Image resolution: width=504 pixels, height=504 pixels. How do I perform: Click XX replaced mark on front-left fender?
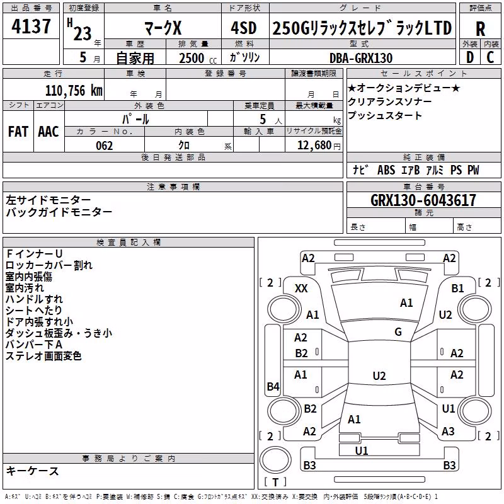click(301, 289)
